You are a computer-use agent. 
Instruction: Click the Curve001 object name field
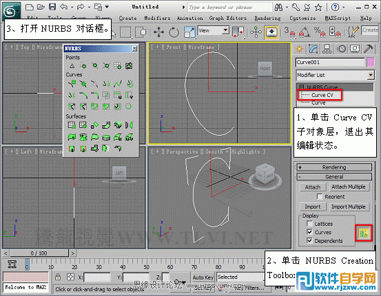point(331,63)
